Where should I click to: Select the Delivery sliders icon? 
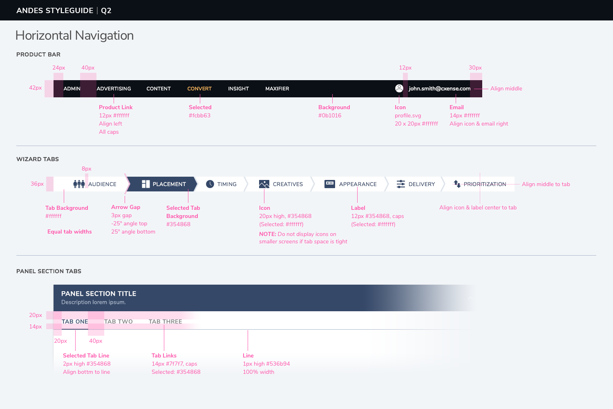tap(401, 184)
